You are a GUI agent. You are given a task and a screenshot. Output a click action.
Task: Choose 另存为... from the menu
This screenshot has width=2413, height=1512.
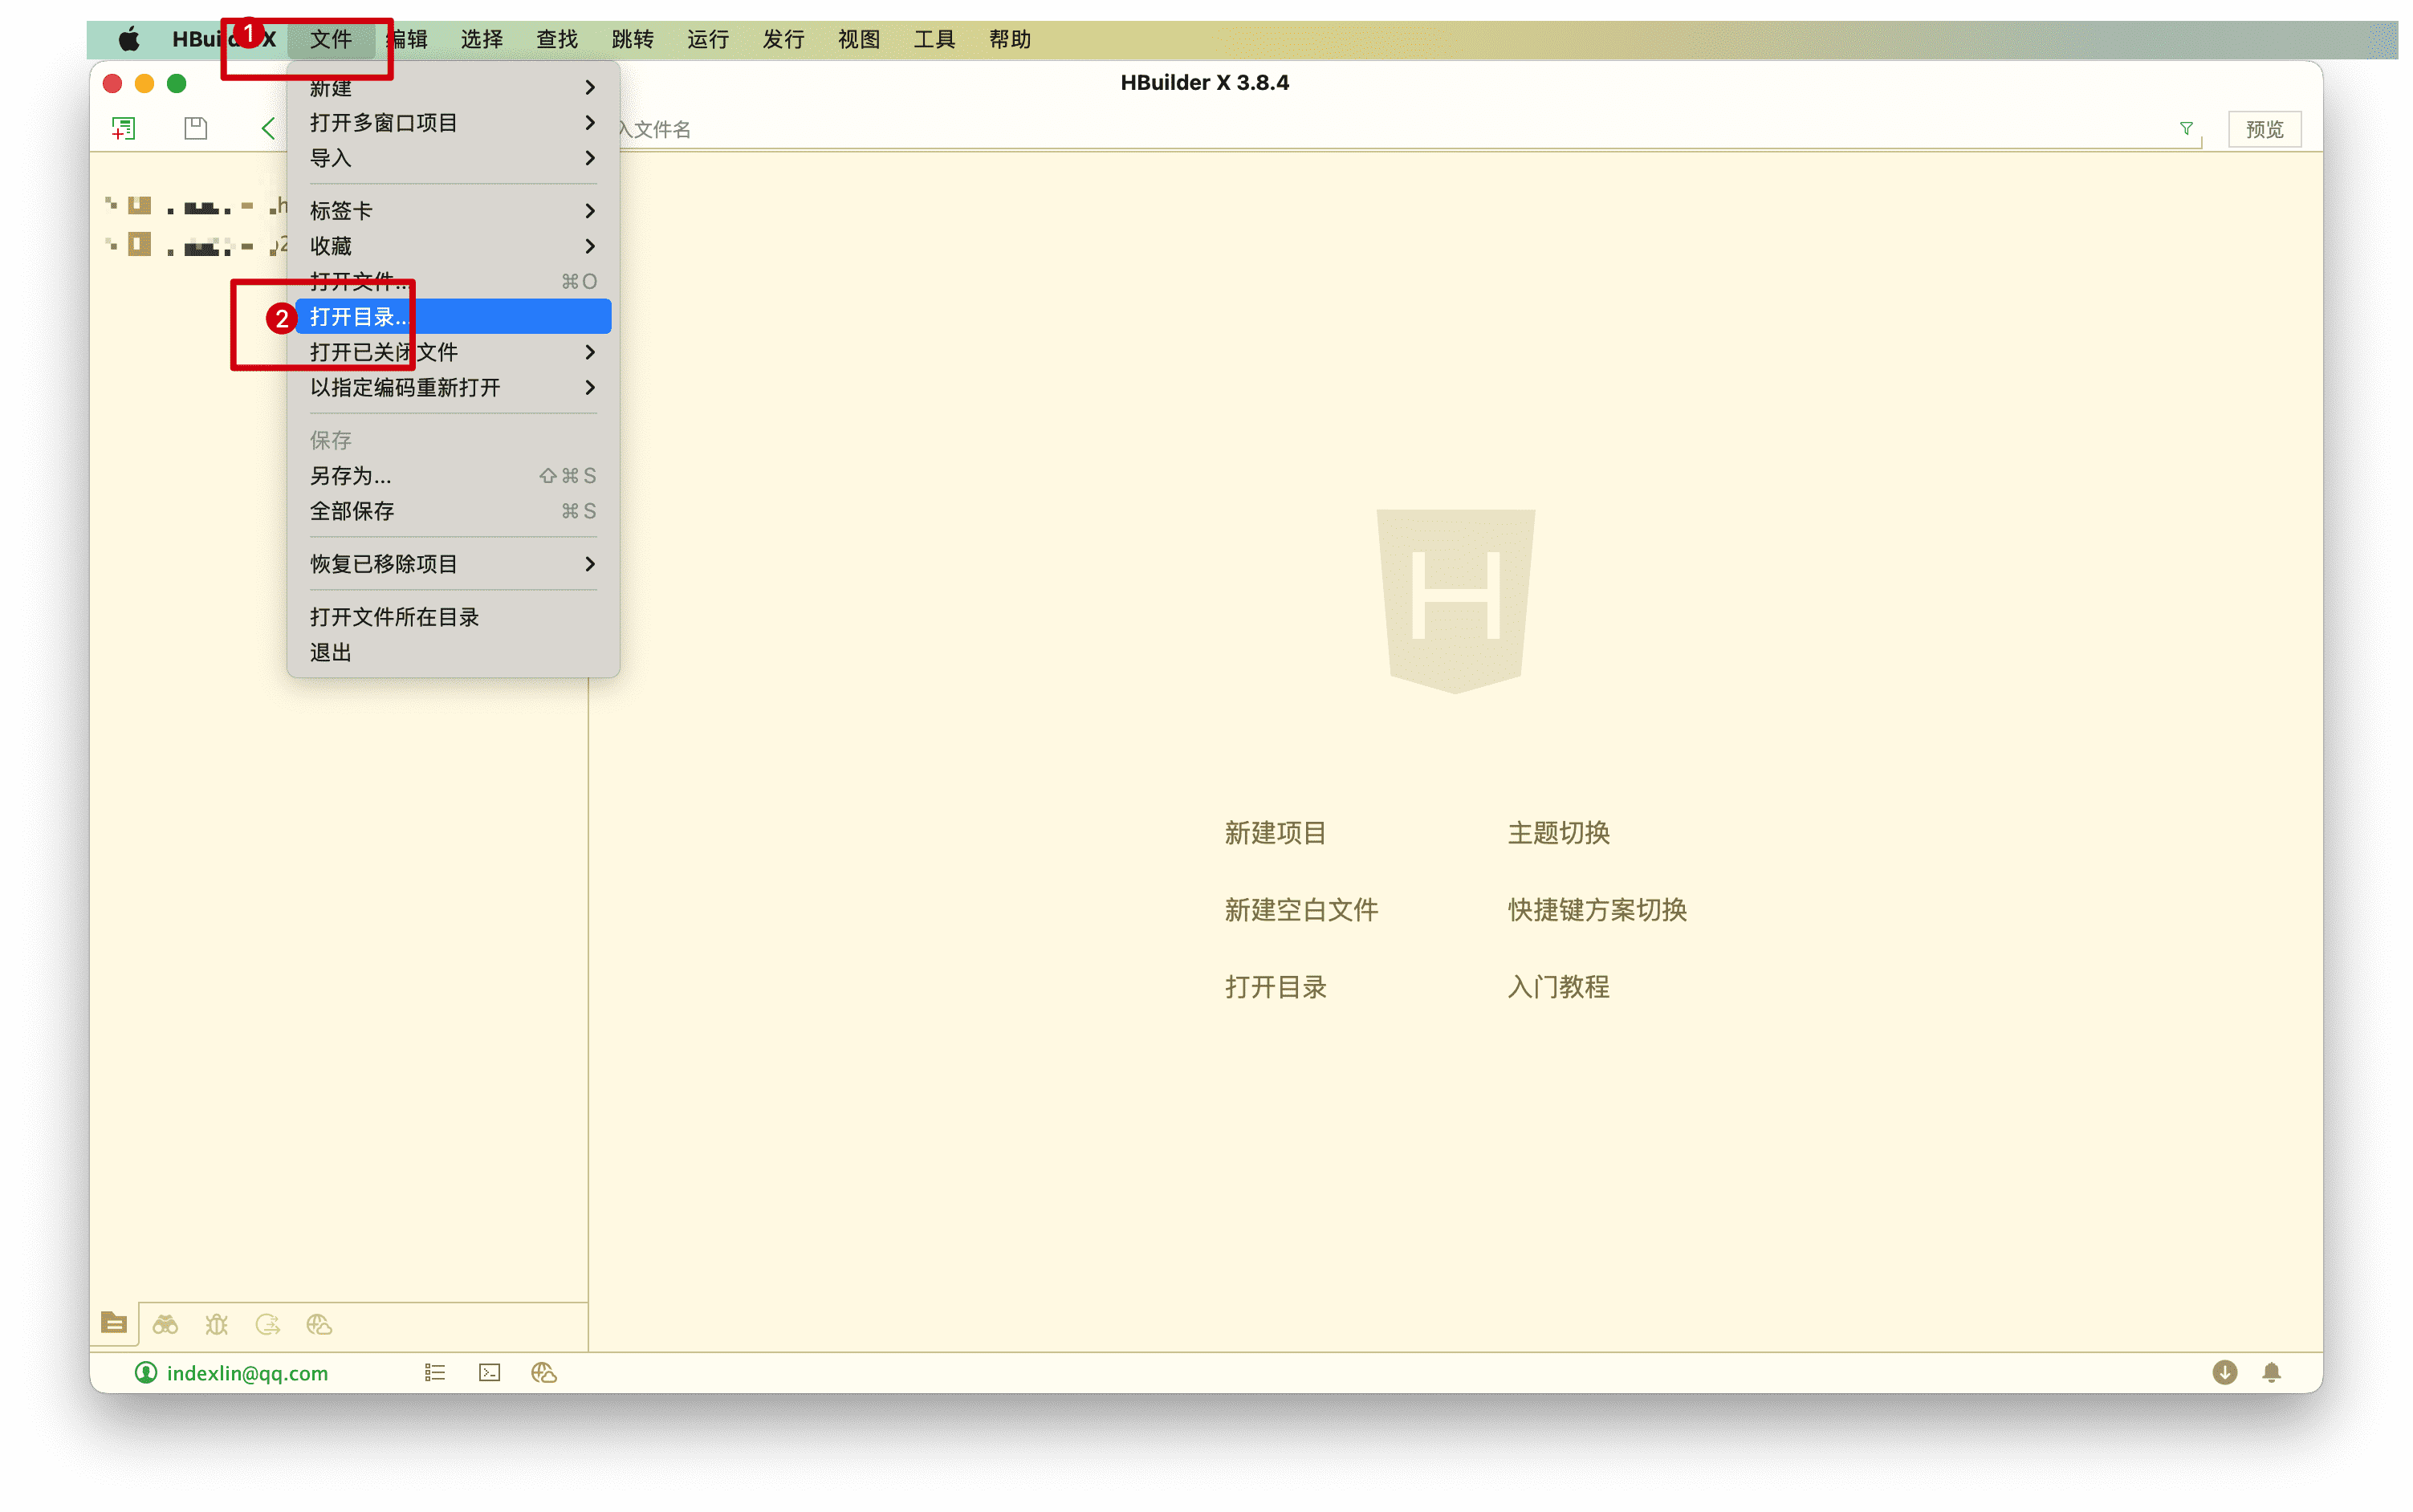click(x=453, y=475)
